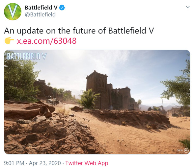Click the EA logo in image corner
194x167 pixels.
[186, 150]
